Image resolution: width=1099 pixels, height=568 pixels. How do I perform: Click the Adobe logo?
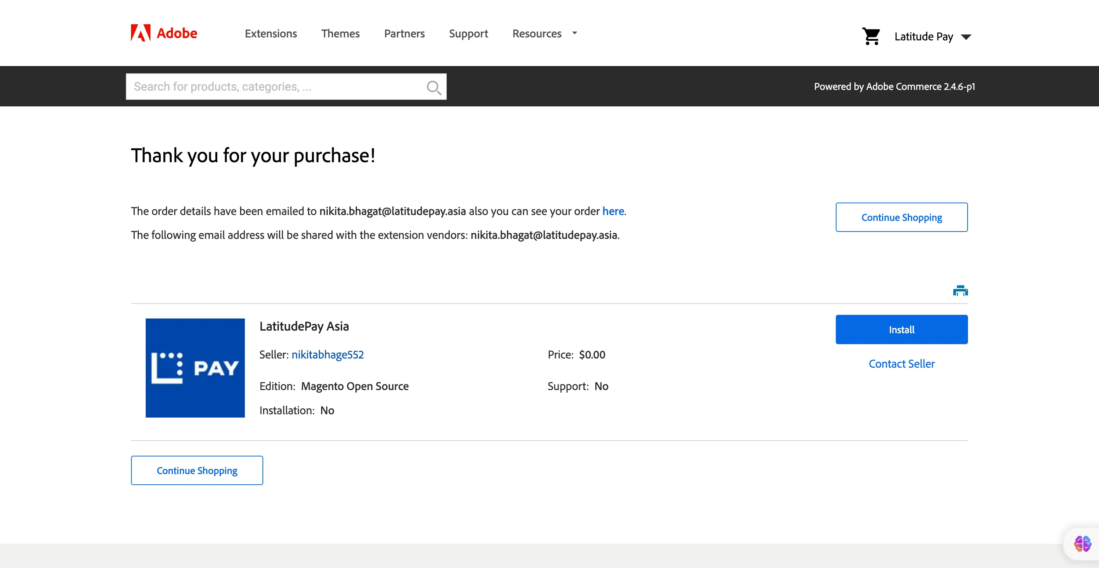164,33
